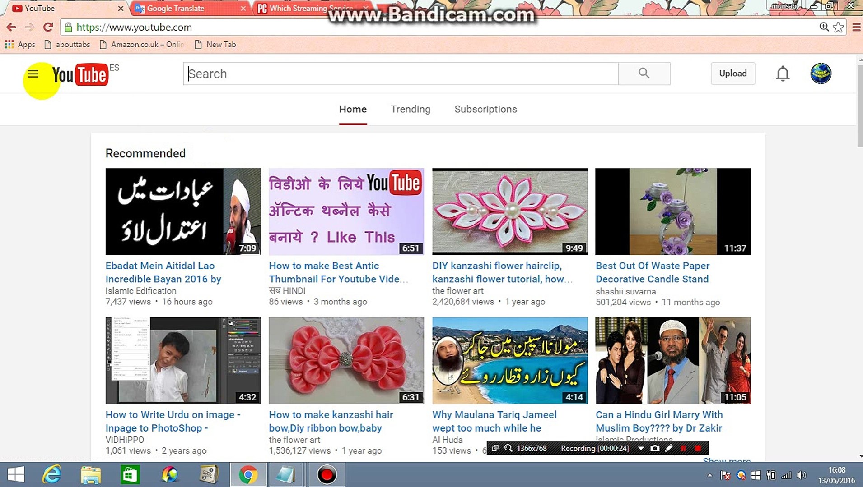Play the 7:09 Urdu bayan thumbnail
The width and height of the screenshot is (863, 487).
point(183,211)
